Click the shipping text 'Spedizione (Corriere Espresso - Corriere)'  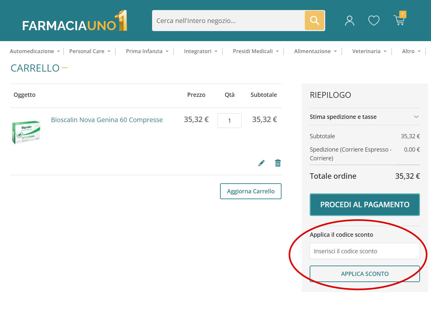pyautogui.click(x=351, y=154)
